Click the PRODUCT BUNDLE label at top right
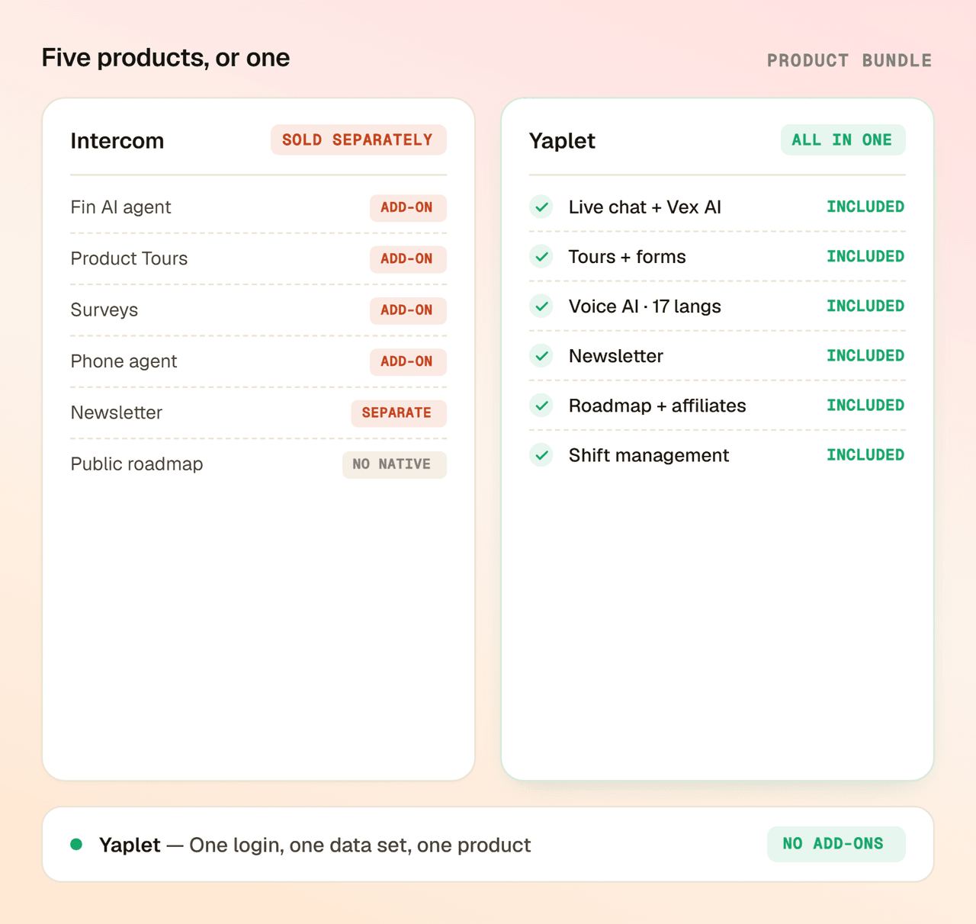The width and height of the screenshot is (976, 924). point(849,60)
